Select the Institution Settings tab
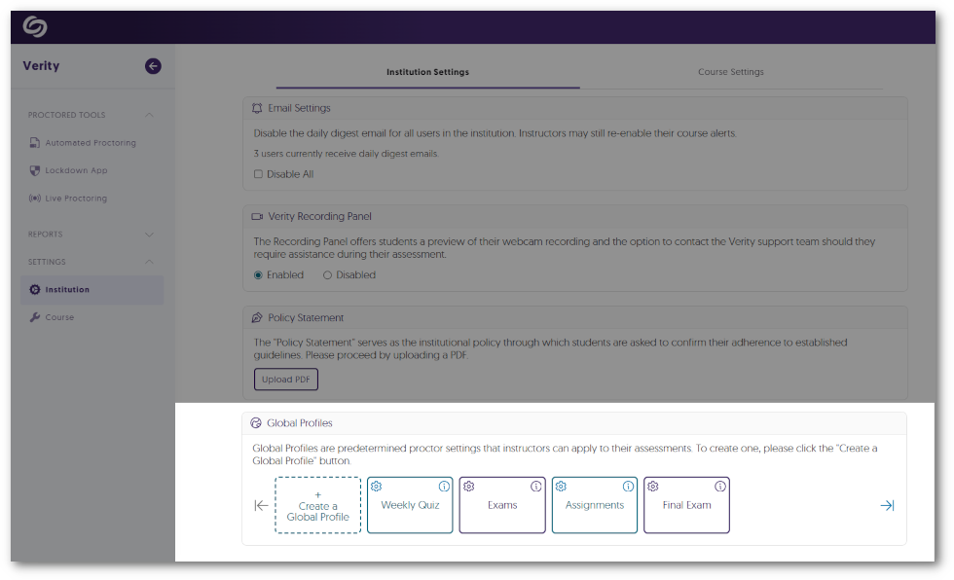 427,71
